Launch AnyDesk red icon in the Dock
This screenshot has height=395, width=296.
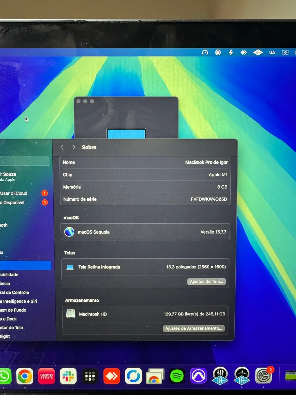pyautogui.click(x=112, y=376)
